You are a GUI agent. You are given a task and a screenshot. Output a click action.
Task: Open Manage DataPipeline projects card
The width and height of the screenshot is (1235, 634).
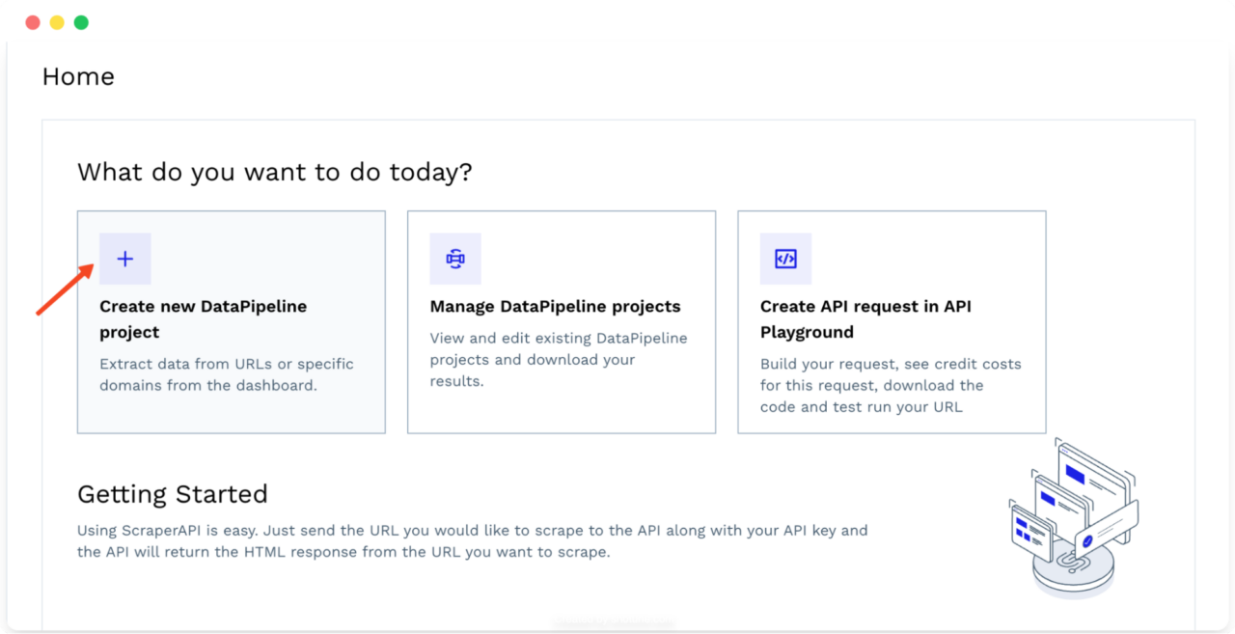click(x=562, y=322)
